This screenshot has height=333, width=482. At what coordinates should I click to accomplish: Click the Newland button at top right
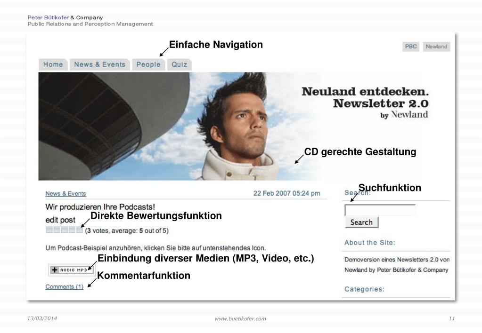click(x=436, y=47)
